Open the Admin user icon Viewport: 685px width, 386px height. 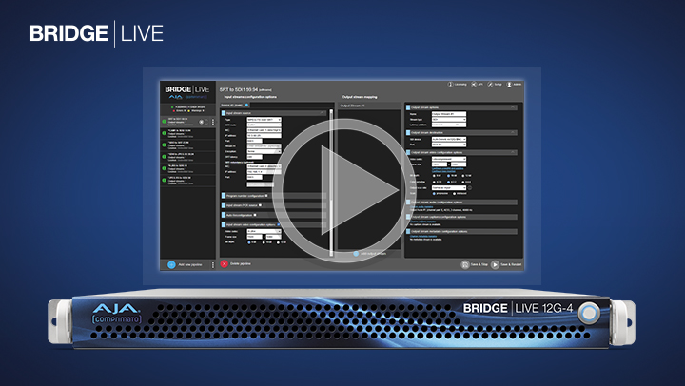tap(509, 85)
